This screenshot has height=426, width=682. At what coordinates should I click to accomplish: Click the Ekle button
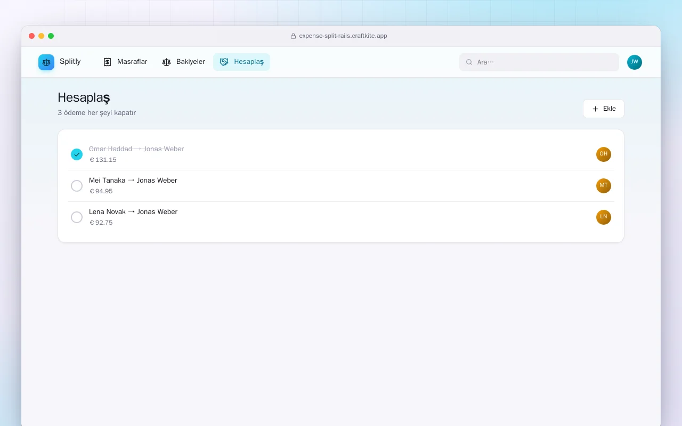(604, 109)
